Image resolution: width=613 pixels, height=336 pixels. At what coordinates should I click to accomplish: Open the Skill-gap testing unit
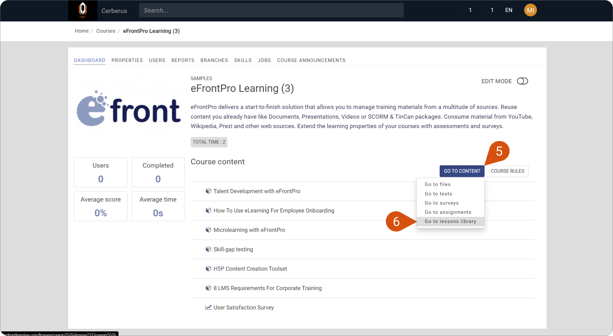pyautogui.click(x=233, y=249)
